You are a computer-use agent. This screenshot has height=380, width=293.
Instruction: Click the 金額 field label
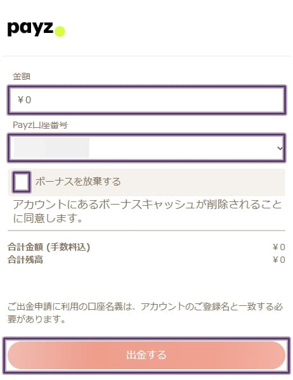(22, 77)
